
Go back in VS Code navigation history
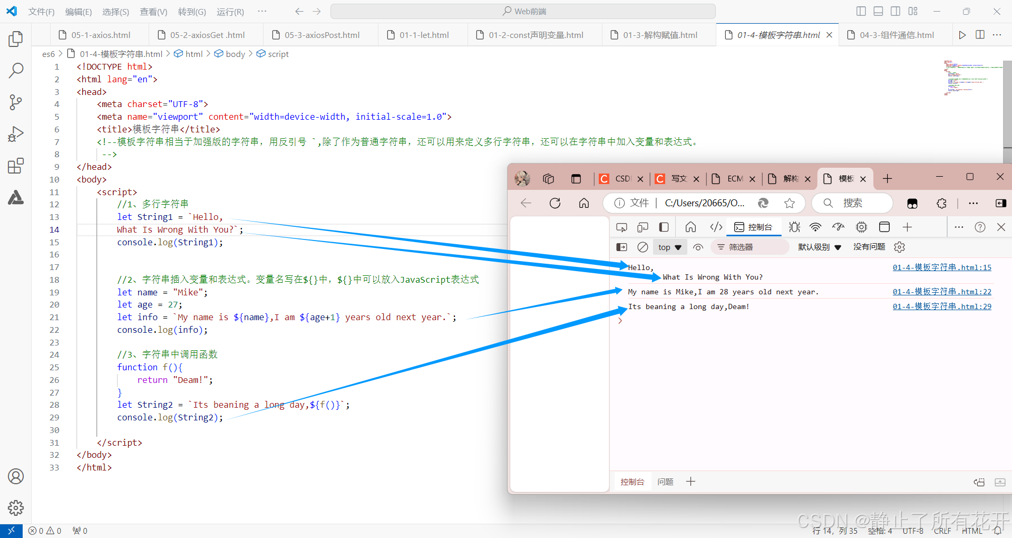pyautogui.click(x=299, y=11)
